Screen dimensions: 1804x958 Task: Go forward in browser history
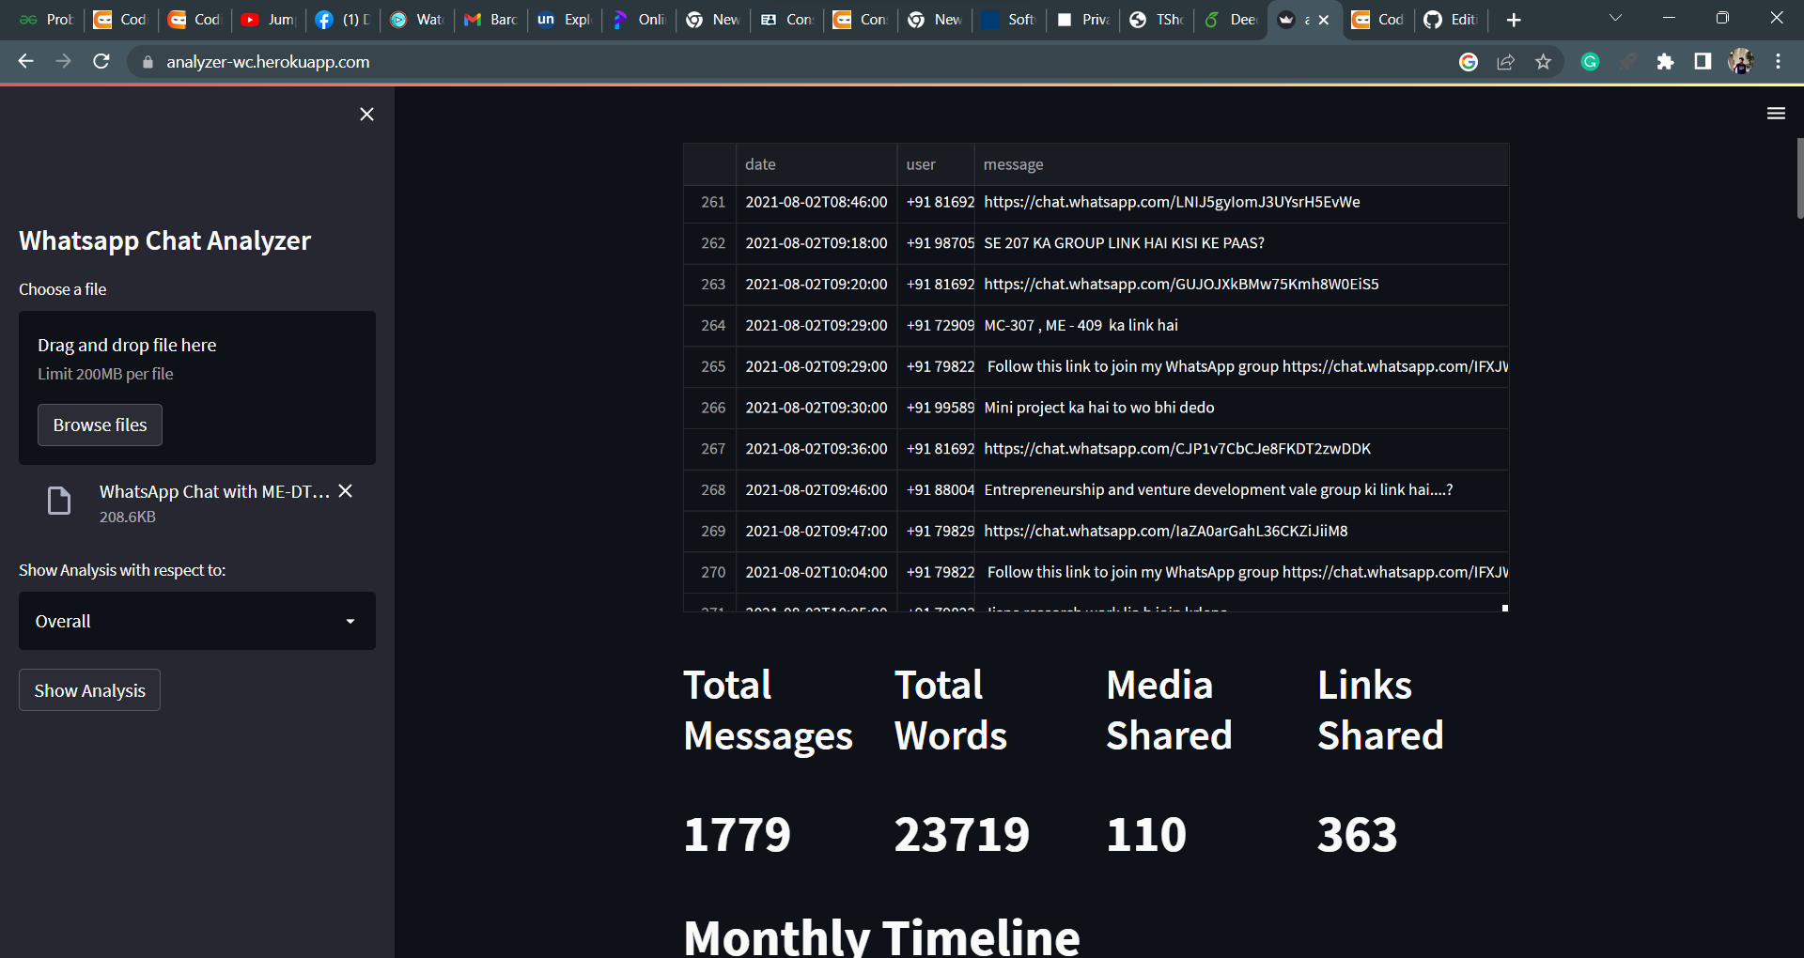(63, 61)
